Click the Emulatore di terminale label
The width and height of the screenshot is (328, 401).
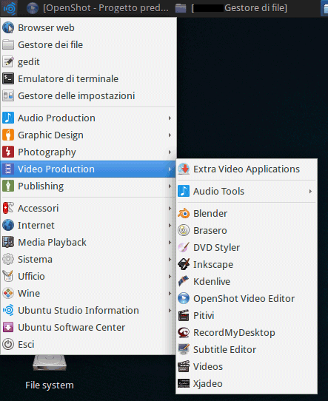tap(68, 78)
